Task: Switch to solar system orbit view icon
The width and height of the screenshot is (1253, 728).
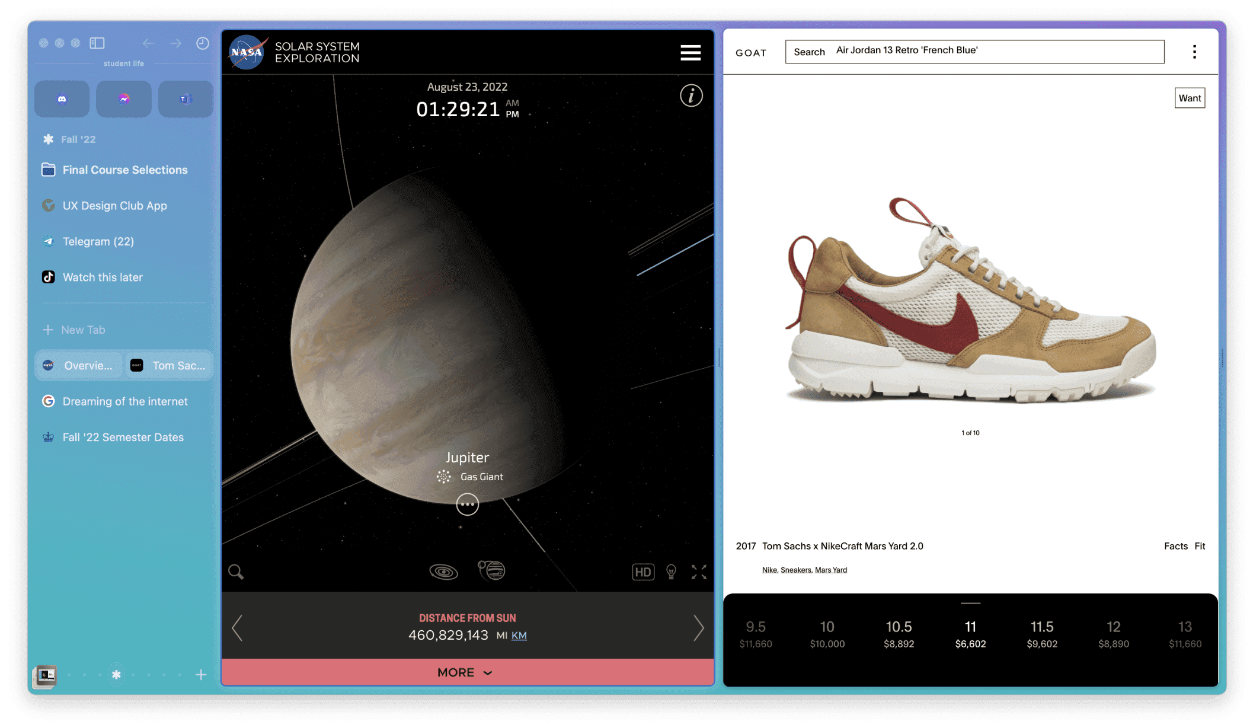Action: pyautogui.click(x=443, y=571)
